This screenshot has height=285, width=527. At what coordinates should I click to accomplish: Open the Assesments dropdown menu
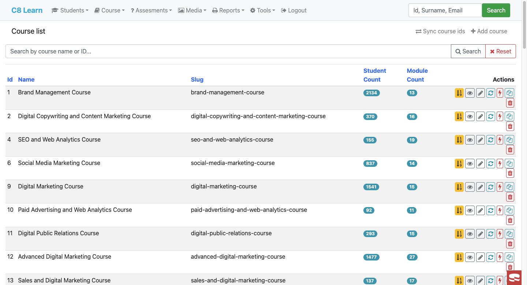151,10
